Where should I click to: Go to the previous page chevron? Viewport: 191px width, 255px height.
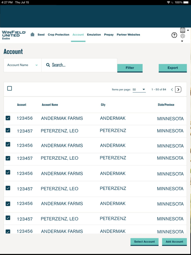(172, 90)
